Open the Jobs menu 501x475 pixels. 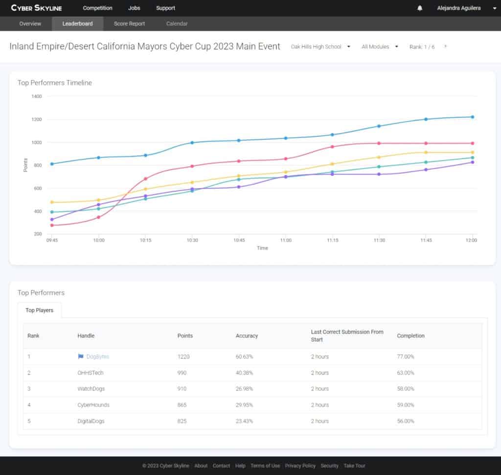(x=134, y=8)
